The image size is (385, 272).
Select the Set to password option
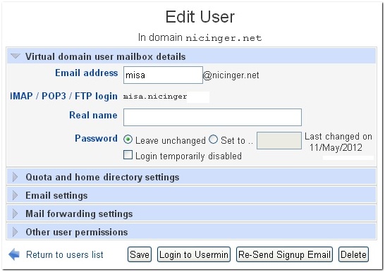coord(213,140)
